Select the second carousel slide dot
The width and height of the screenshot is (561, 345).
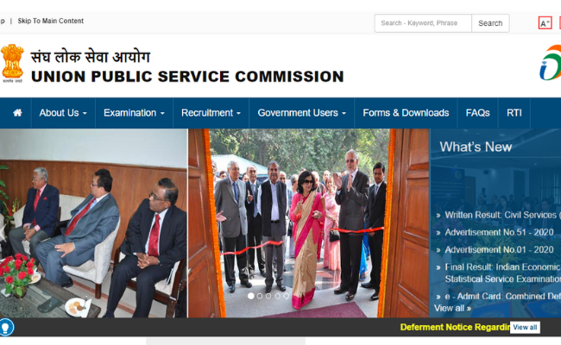coord(260,296)
